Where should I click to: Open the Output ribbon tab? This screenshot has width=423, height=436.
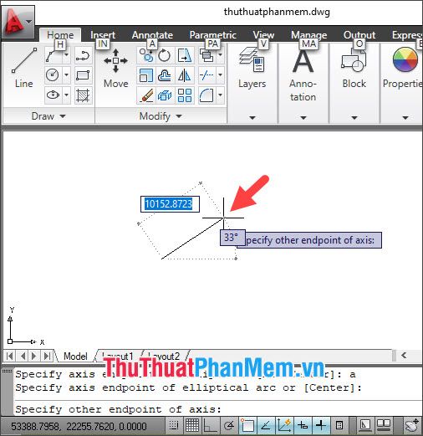click(359, 35)
